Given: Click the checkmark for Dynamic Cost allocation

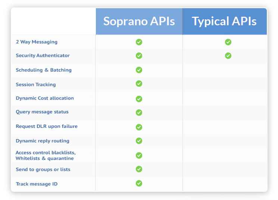Looking at the screenshot, I should click(139, 99).
